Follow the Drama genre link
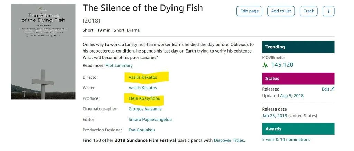Screen dimensions: 354x151 click(133, 30)
